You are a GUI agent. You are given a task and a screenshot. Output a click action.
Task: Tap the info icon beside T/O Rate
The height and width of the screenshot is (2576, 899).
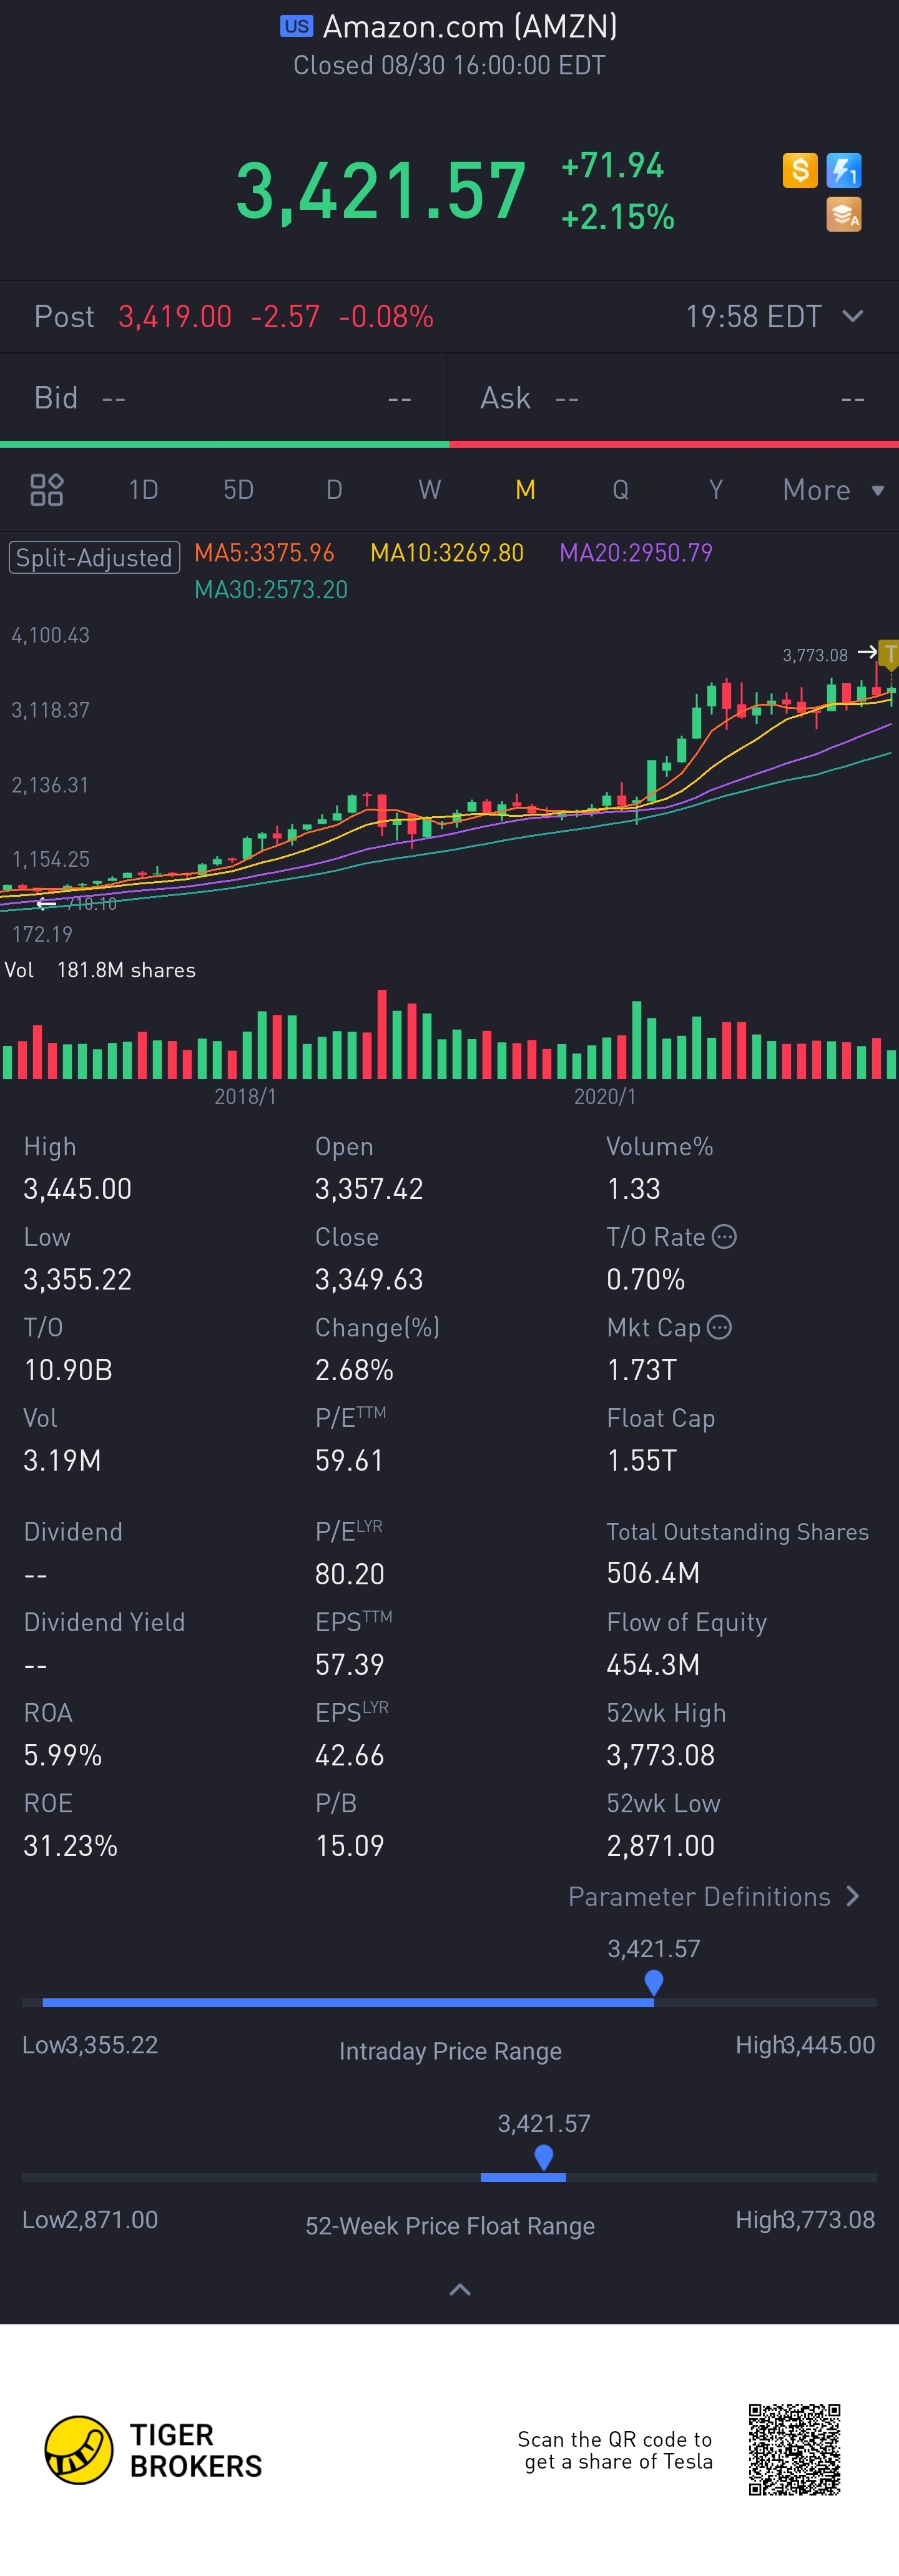pyautogui.click(x=724, y=1237)
